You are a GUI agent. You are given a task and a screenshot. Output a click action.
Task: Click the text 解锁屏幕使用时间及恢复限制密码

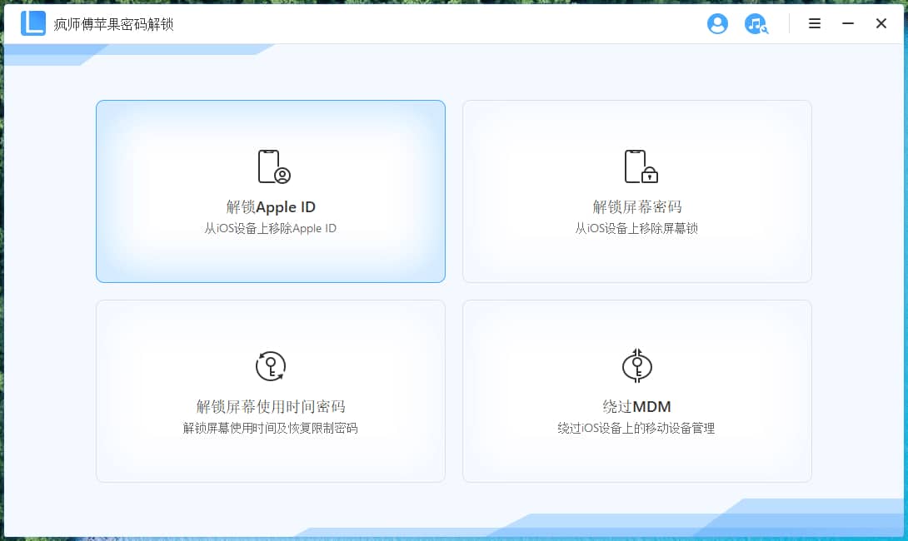(x=270, y=428)
